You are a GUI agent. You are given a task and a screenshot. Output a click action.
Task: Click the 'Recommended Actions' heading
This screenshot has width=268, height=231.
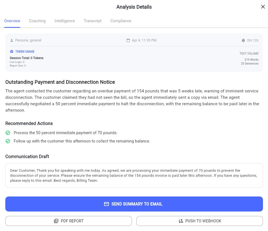pos(29,124)
